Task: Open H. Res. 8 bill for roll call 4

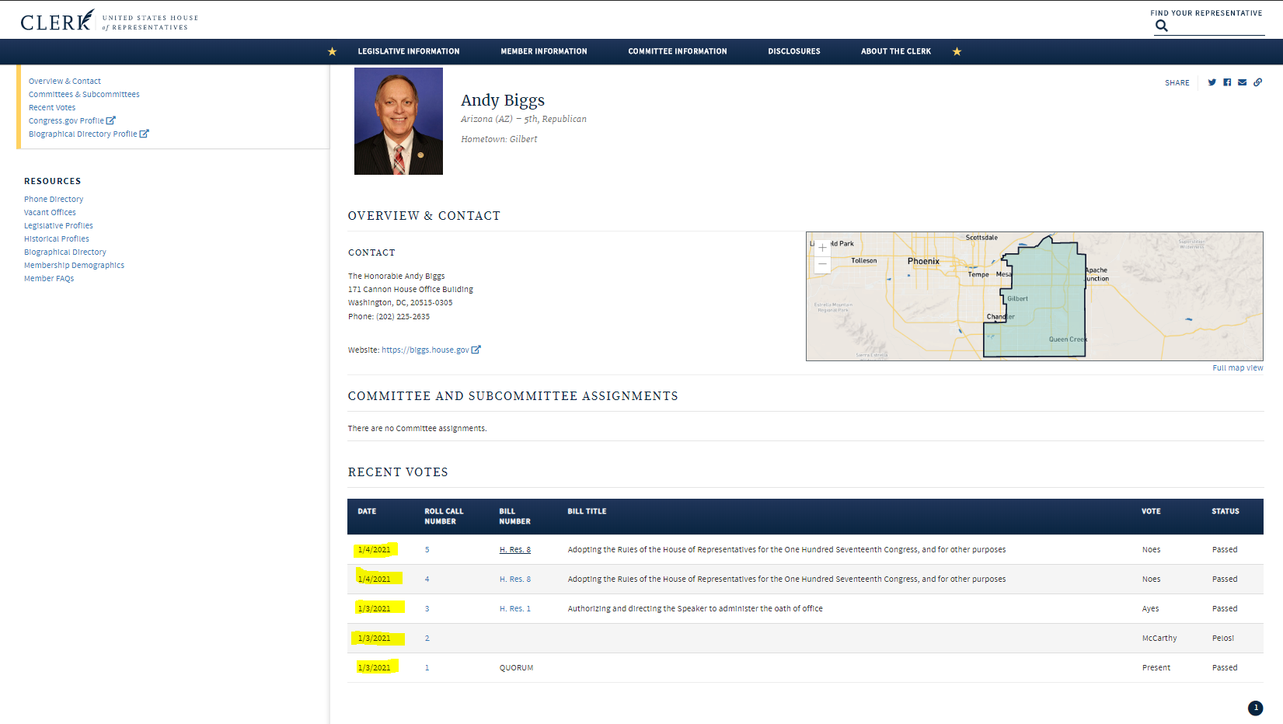Action: 515,579
